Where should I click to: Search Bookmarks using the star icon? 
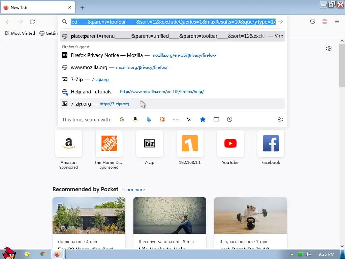(202, 119)
